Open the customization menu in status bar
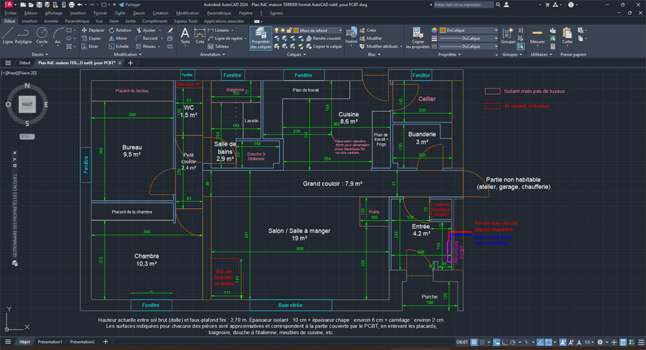646x350 pixels. click(x=641, y=342)
